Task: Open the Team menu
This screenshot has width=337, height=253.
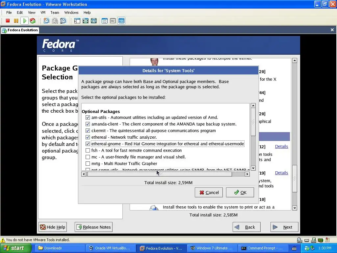Action: [55, 13]
